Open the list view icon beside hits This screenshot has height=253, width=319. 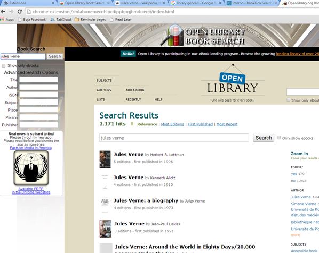(132, 124)
